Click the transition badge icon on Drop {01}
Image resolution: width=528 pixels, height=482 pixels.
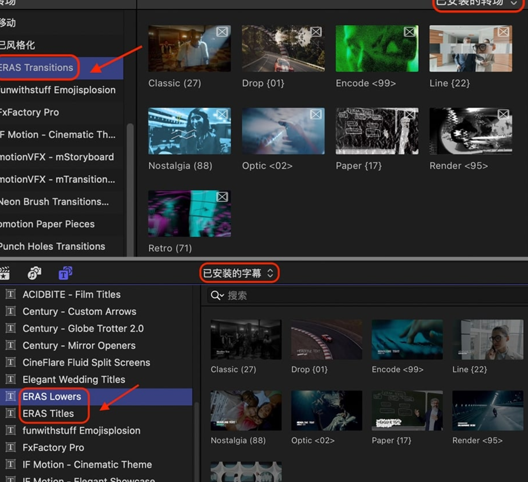pyautogui.click(x=316, y=32)
